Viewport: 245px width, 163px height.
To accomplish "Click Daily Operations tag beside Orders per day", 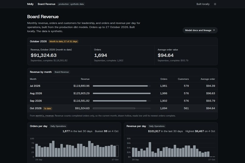I will [58, 126].
